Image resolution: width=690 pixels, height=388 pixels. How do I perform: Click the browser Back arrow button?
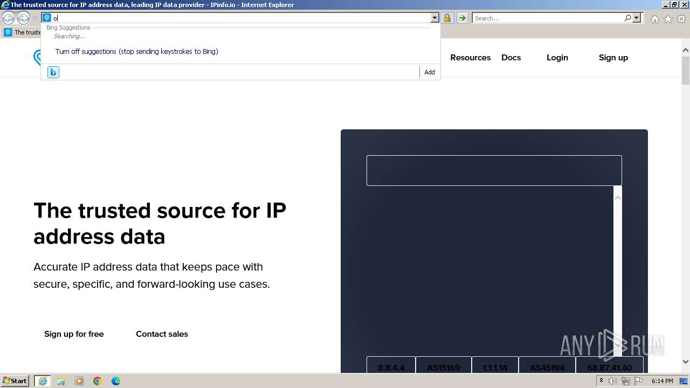tap(8, 18)
